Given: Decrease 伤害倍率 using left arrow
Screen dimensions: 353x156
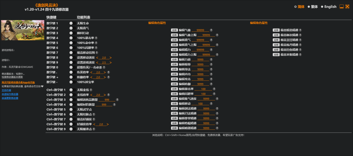Looking at the screenshot, I should (x=91, y=72).
